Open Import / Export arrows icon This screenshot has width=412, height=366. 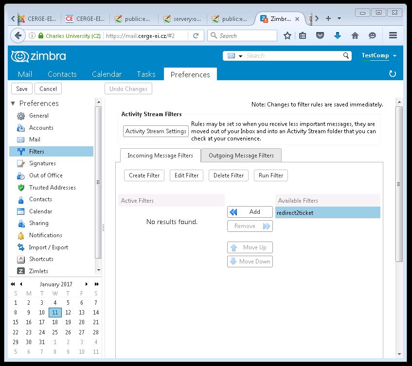pyautogui.click(x=21, y=247)
